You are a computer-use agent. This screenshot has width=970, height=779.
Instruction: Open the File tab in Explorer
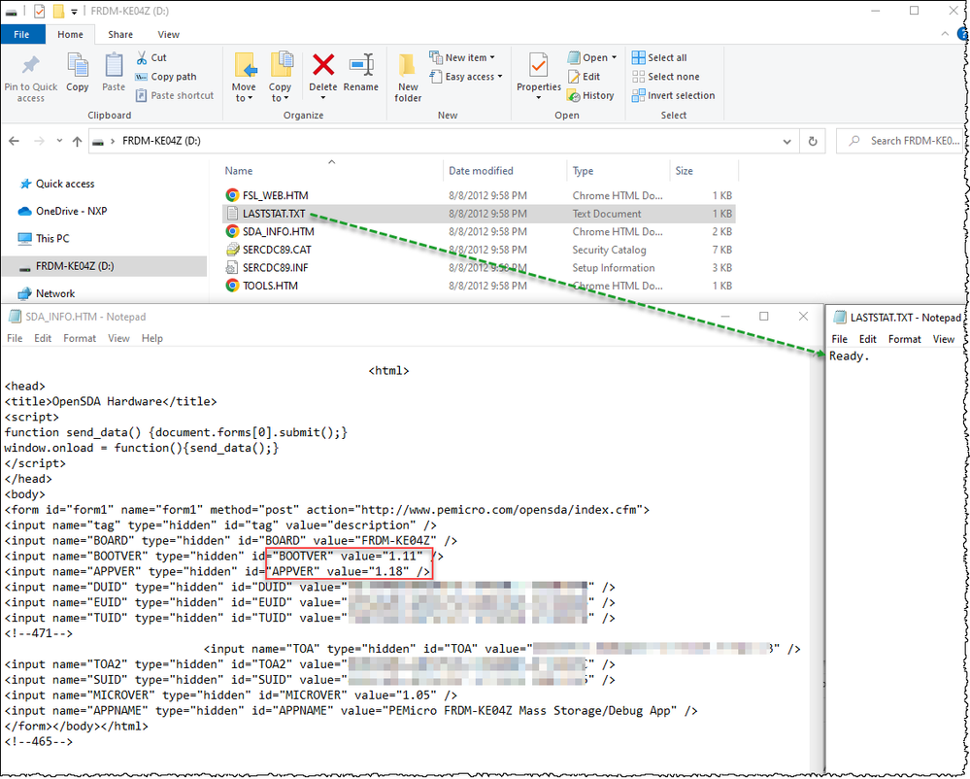pyautogui.click(x=22, y=35)
